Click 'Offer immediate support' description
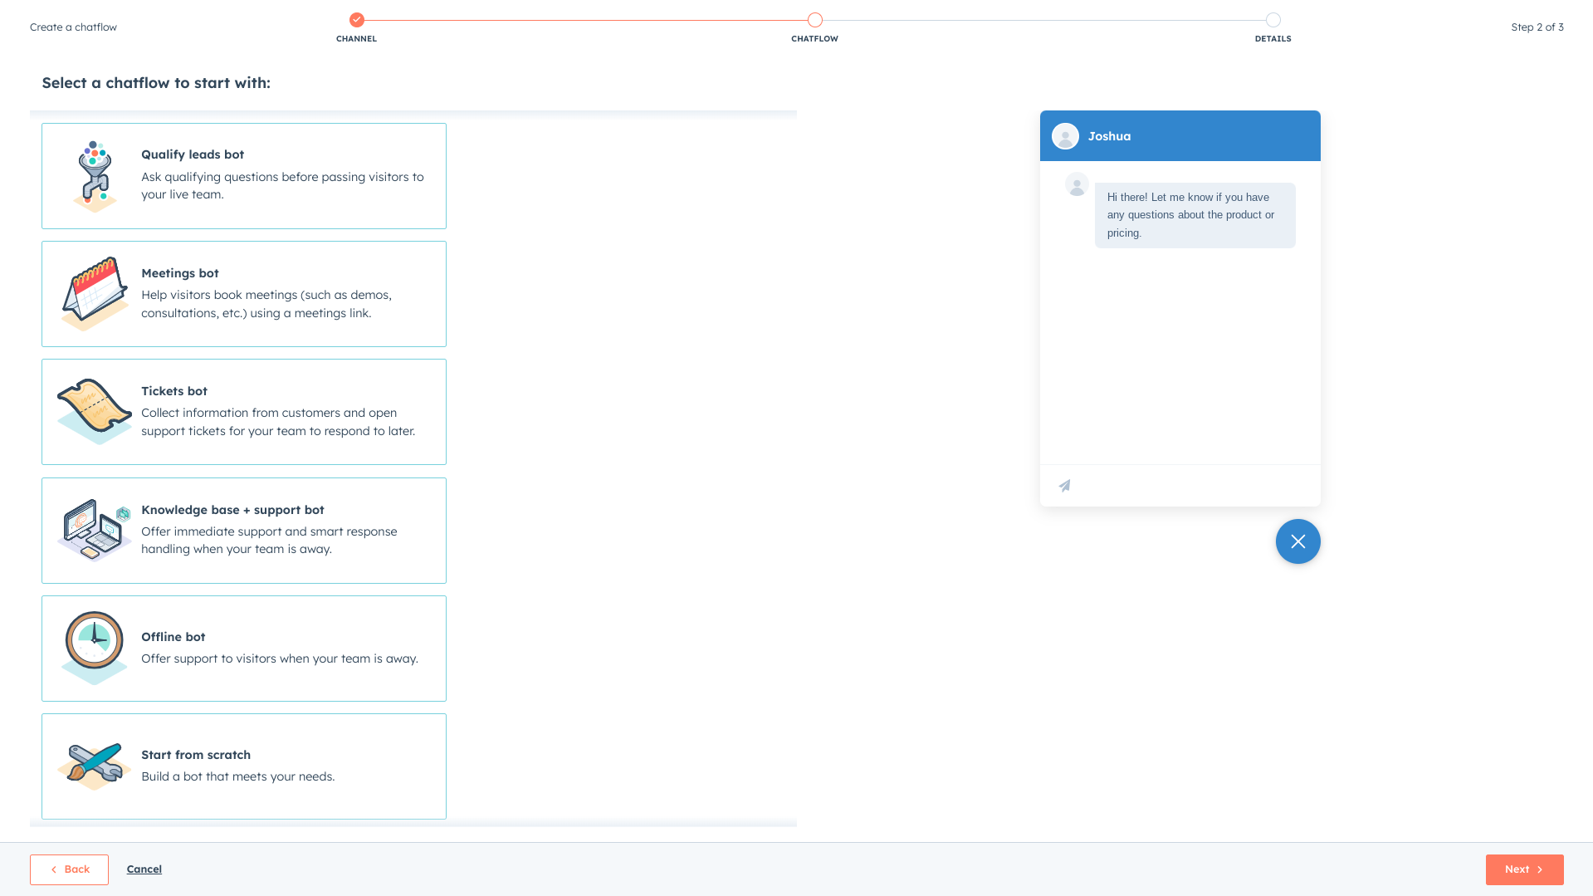This screenshot has width=1593, height=896. pos(269,541)
